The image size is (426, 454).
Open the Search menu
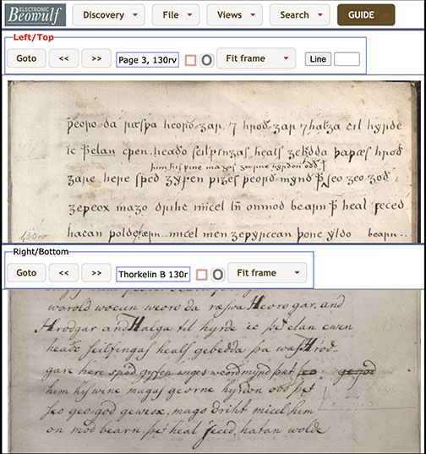(x=299, y=15)
